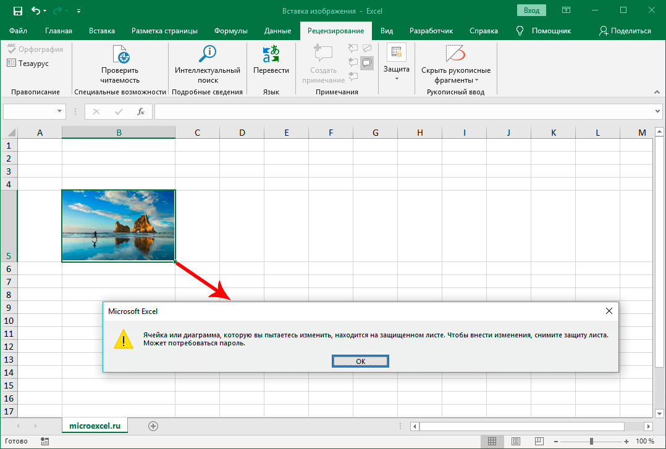The width and height of the screenshot is (666, 449).
Task: Select column D header
Action: tap(242, 132)
